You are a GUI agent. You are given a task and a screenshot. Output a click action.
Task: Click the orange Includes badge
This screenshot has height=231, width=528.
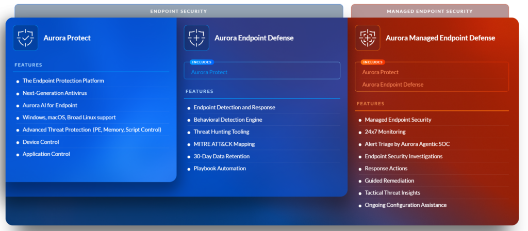pyautogui.click(x=373, y=62)
